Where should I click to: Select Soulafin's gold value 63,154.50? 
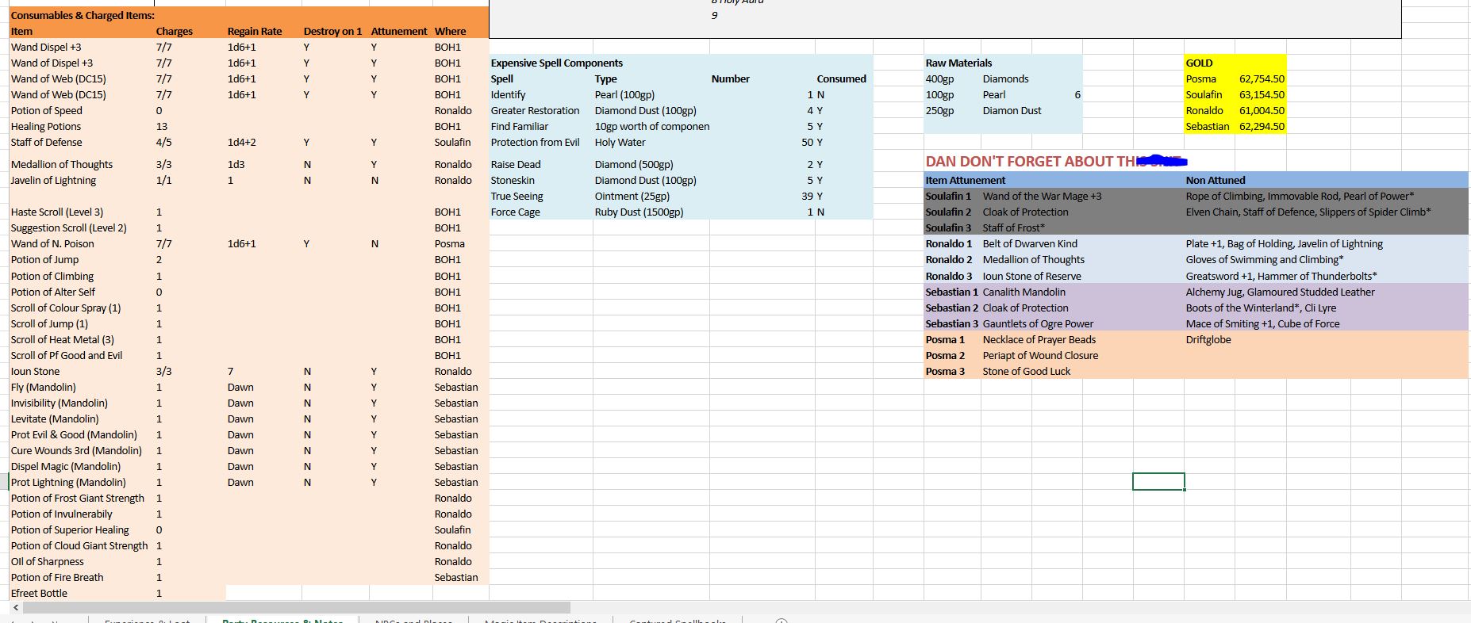click(x=1262, y=94)
